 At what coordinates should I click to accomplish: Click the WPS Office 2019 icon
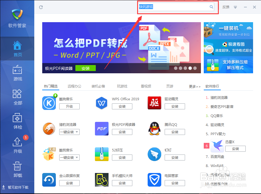click(x=102, y=103)
